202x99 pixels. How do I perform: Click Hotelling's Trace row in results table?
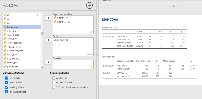[144, 43]
